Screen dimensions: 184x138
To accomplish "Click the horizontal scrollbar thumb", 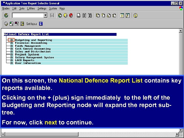I will (42, 134).
